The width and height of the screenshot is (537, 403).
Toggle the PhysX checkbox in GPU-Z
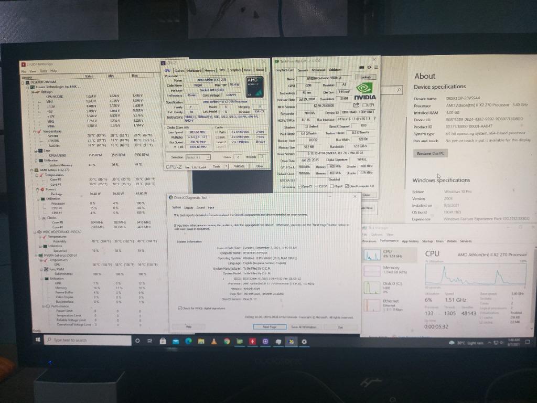pos(331,186)
